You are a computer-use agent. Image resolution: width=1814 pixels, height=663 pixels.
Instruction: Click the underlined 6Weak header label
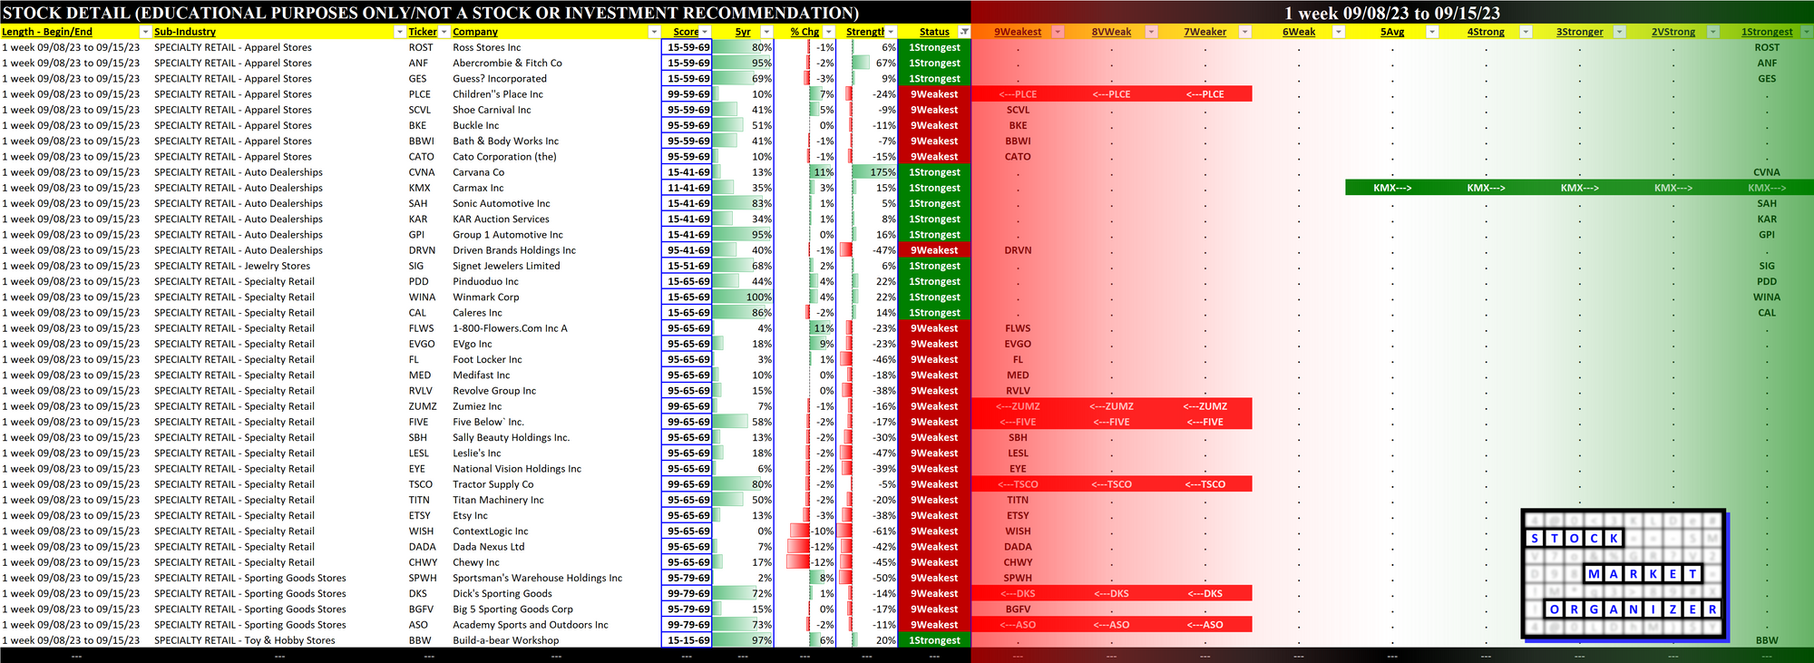[x=1299, y=32]
